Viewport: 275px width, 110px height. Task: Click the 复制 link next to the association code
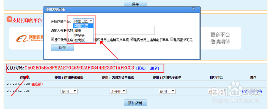coord(141,68)
